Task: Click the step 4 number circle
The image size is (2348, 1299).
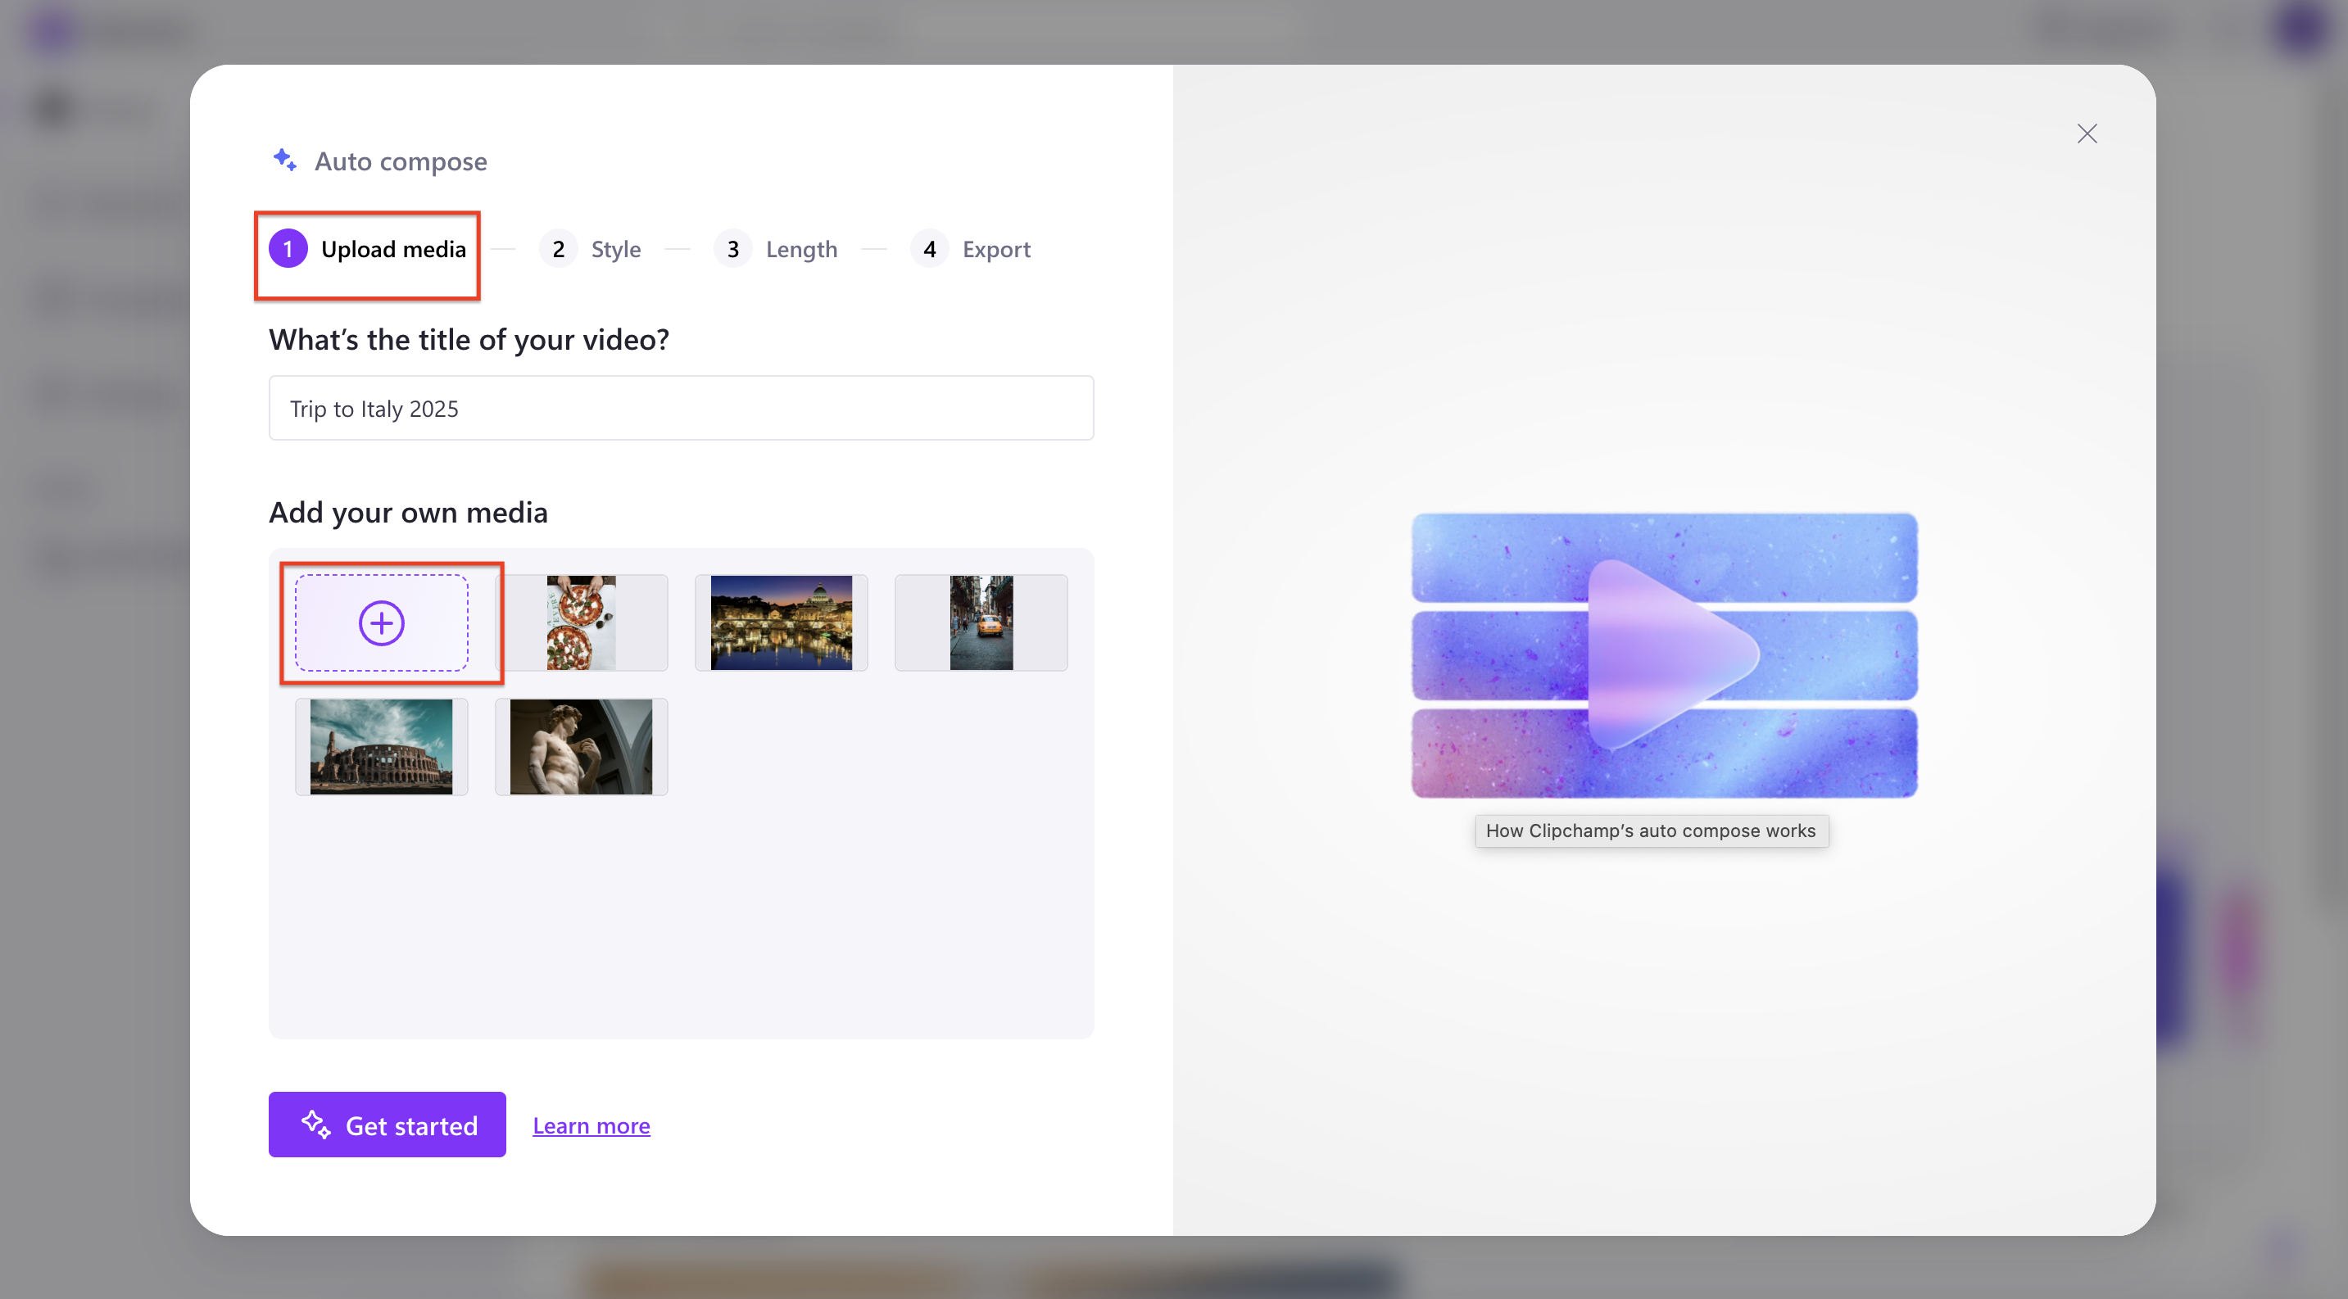Action: 929,249
